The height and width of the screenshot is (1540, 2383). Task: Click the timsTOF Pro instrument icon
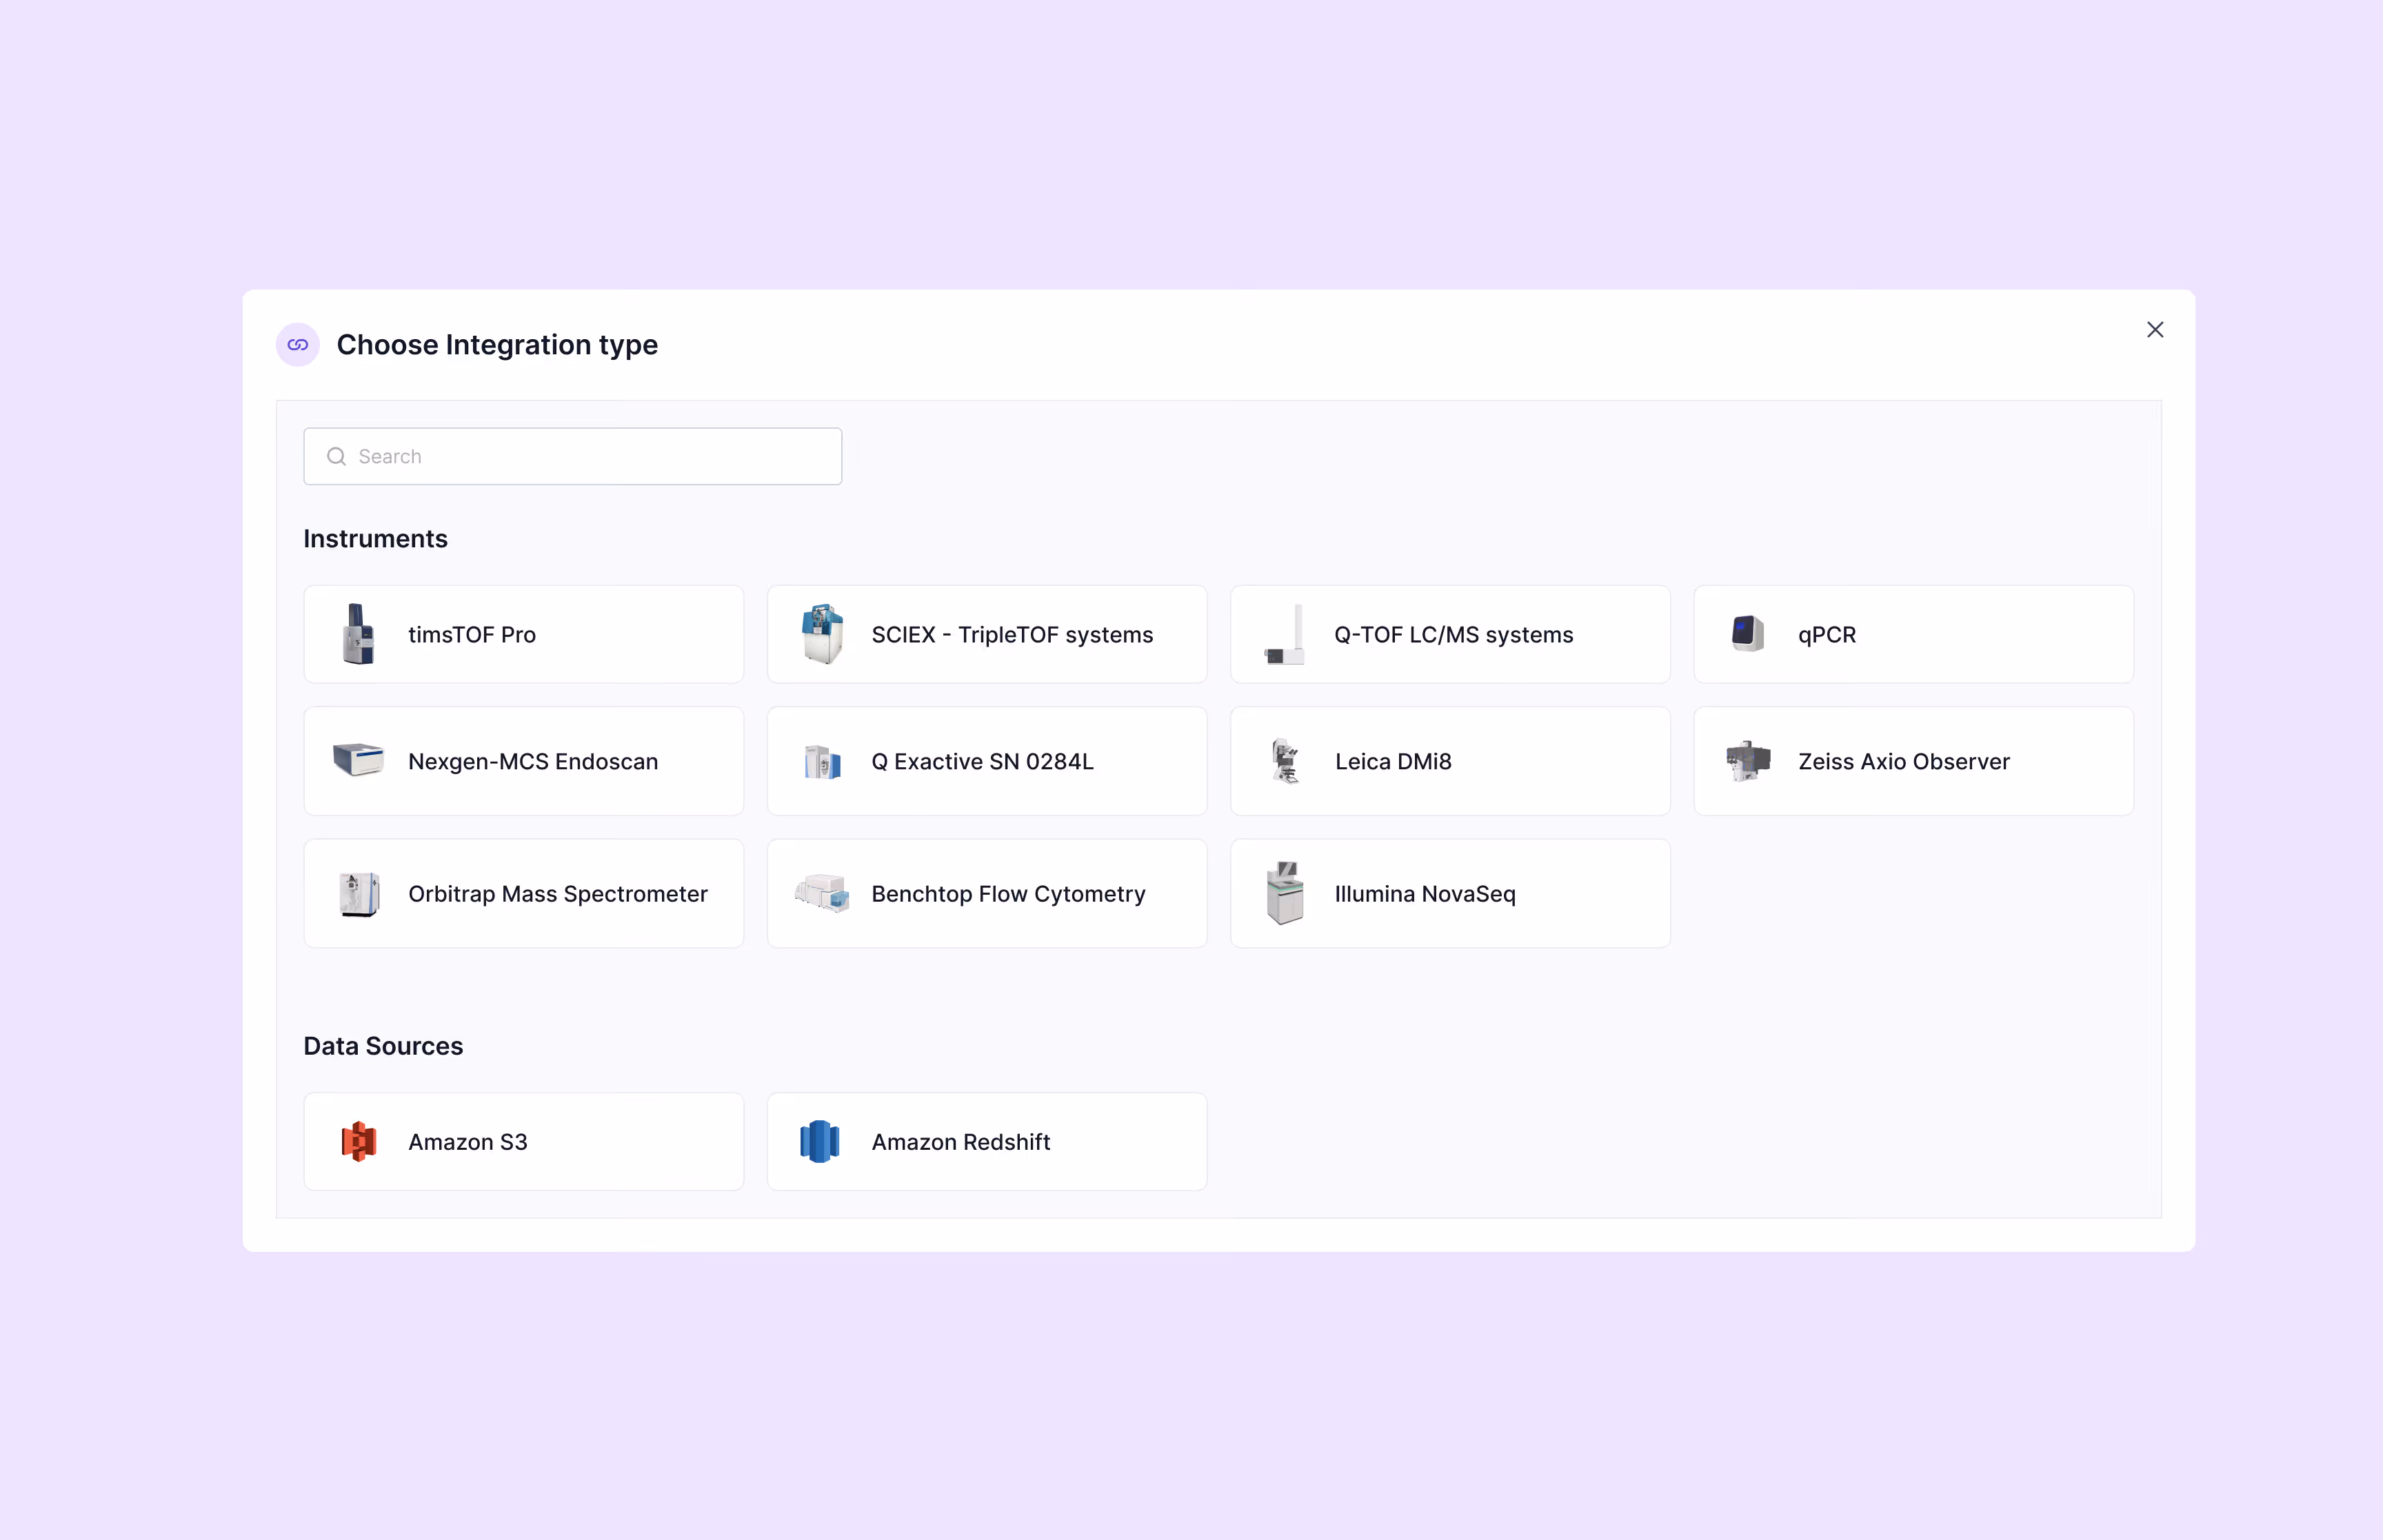coord(358,634)
